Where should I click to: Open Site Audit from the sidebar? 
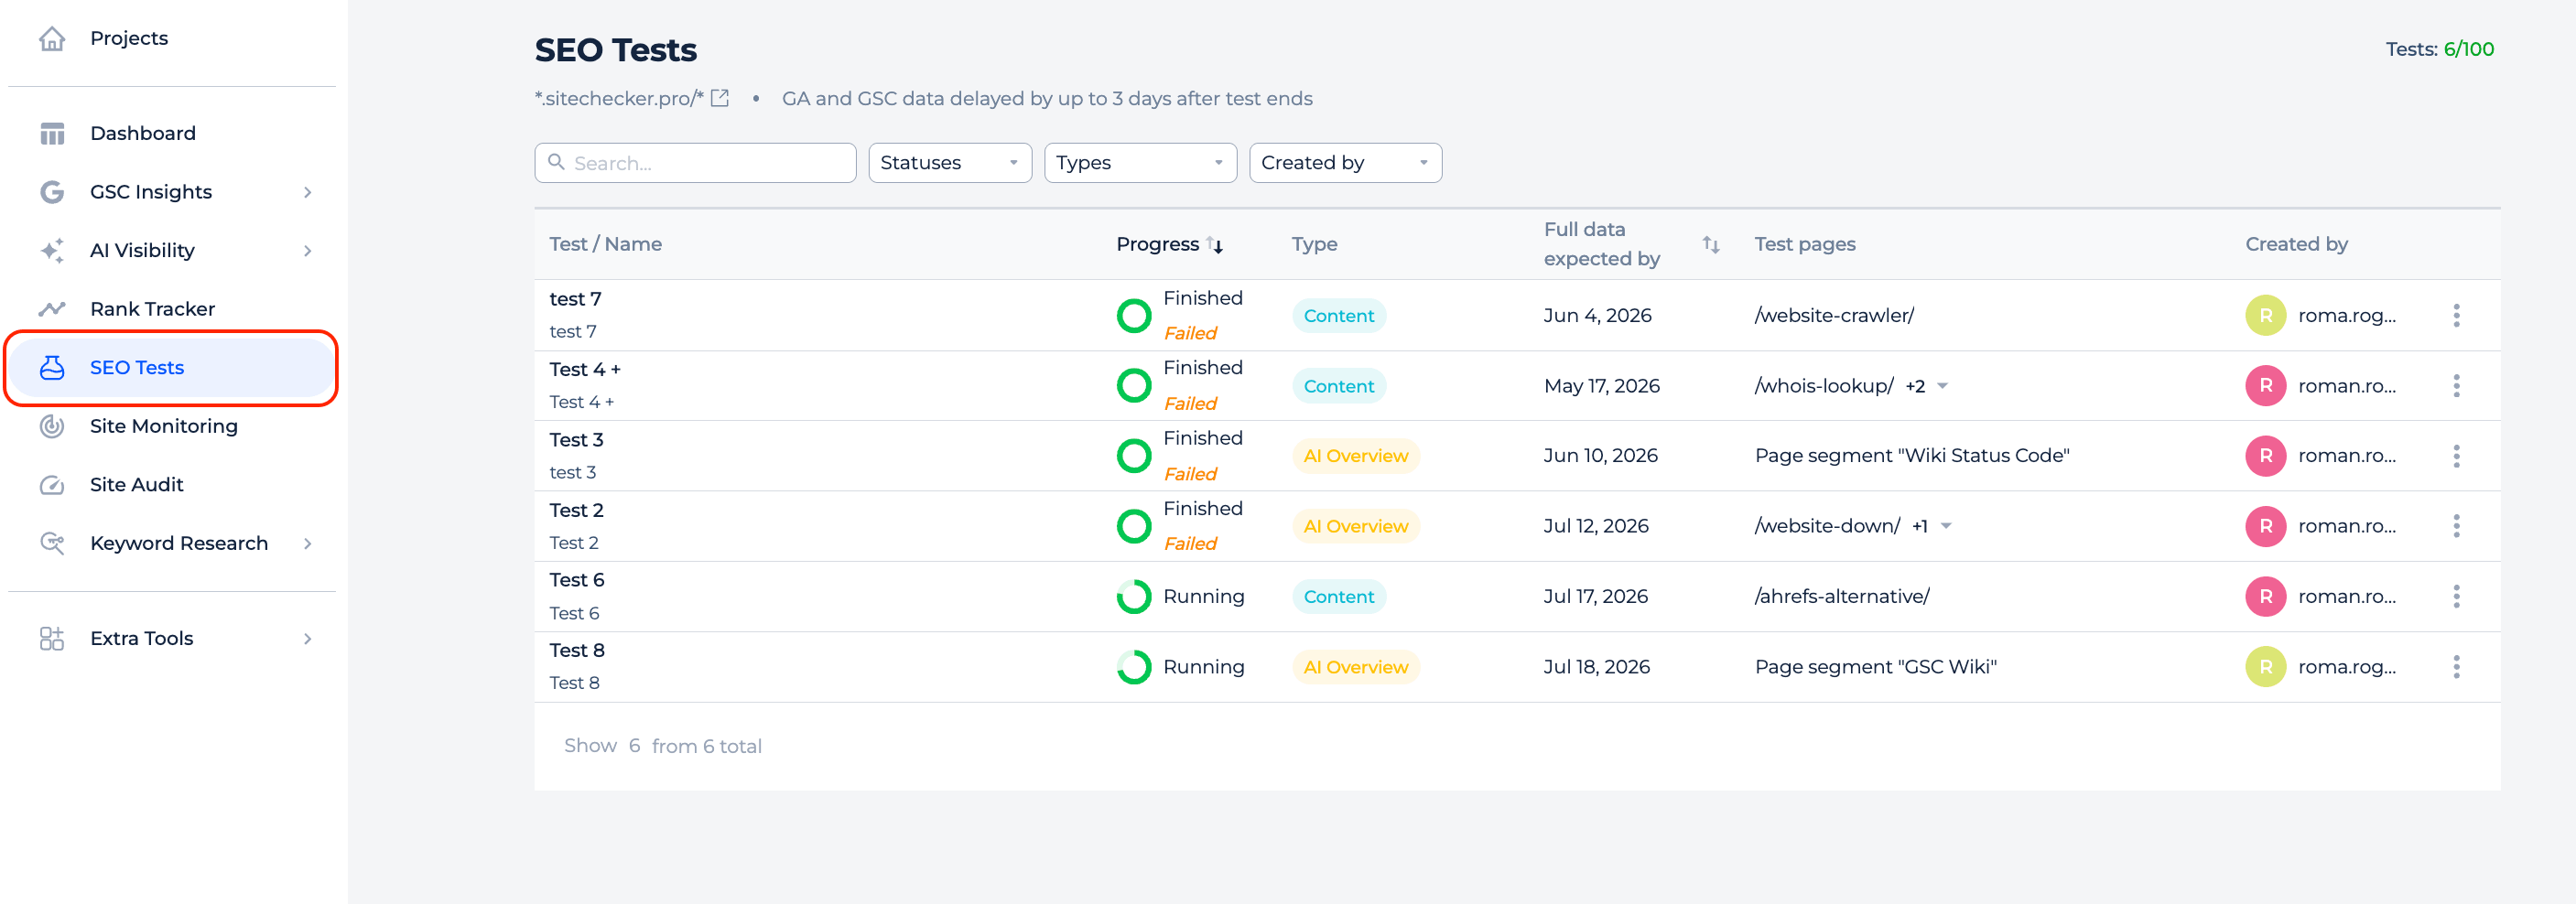[x=137, y=485]
